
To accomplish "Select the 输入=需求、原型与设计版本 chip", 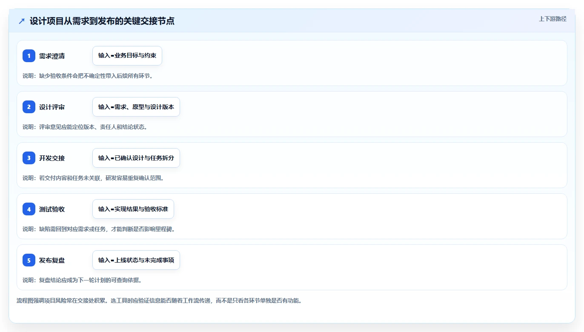I will (136, 107).
